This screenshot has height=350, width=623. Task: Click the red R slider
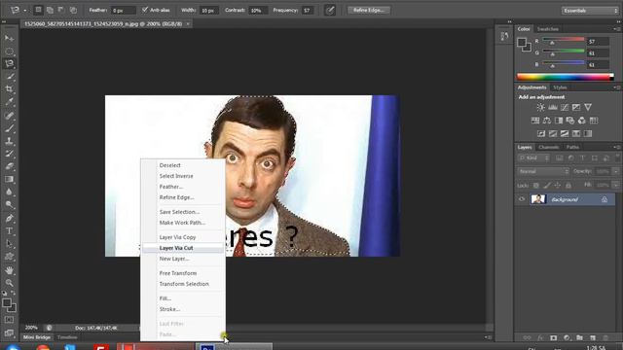(564, 39)
